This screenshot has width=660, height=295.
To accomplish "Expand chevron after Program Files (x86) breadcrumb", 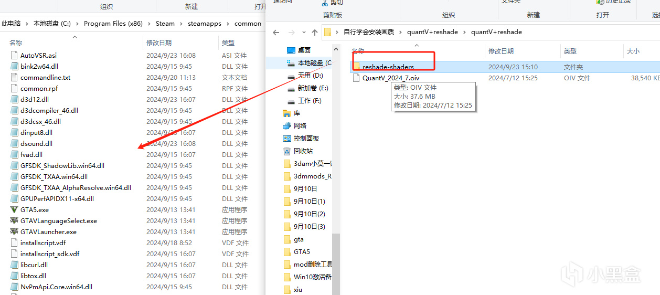I will click(x=149, y=24).
